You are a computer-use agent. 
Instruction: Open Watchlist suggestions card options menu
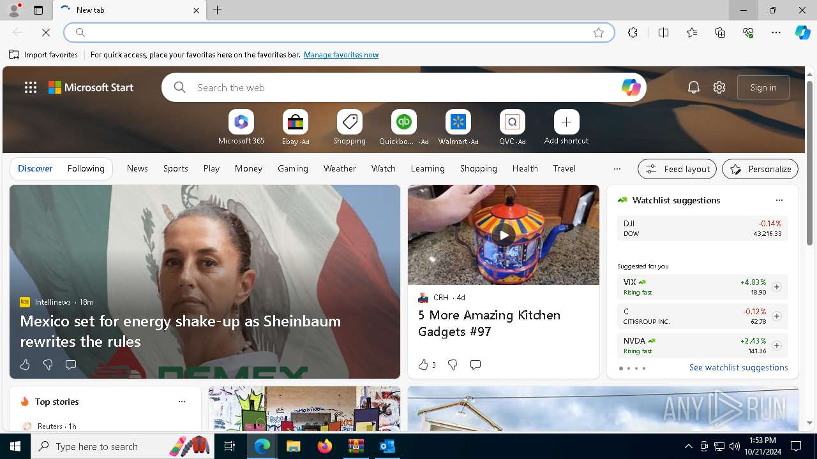click(x=779, y=200)
